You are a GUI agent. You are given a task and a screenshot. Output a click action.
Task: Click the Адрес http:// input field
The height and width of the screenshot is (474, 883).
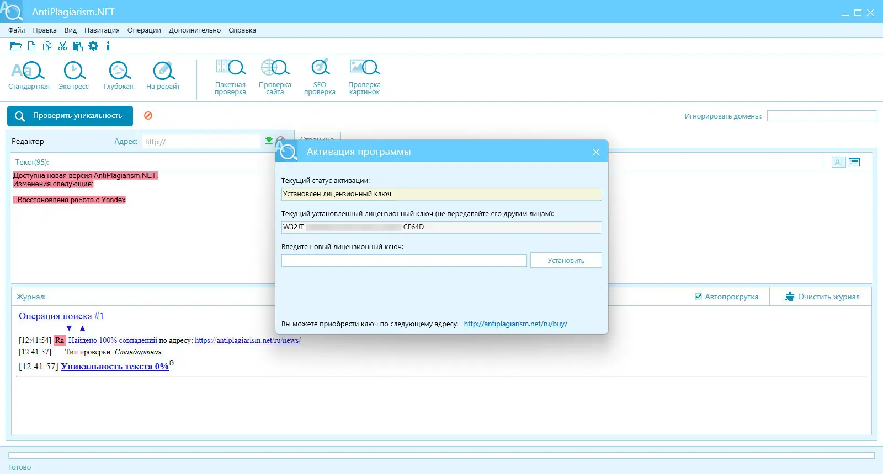[x=201, y=142]
